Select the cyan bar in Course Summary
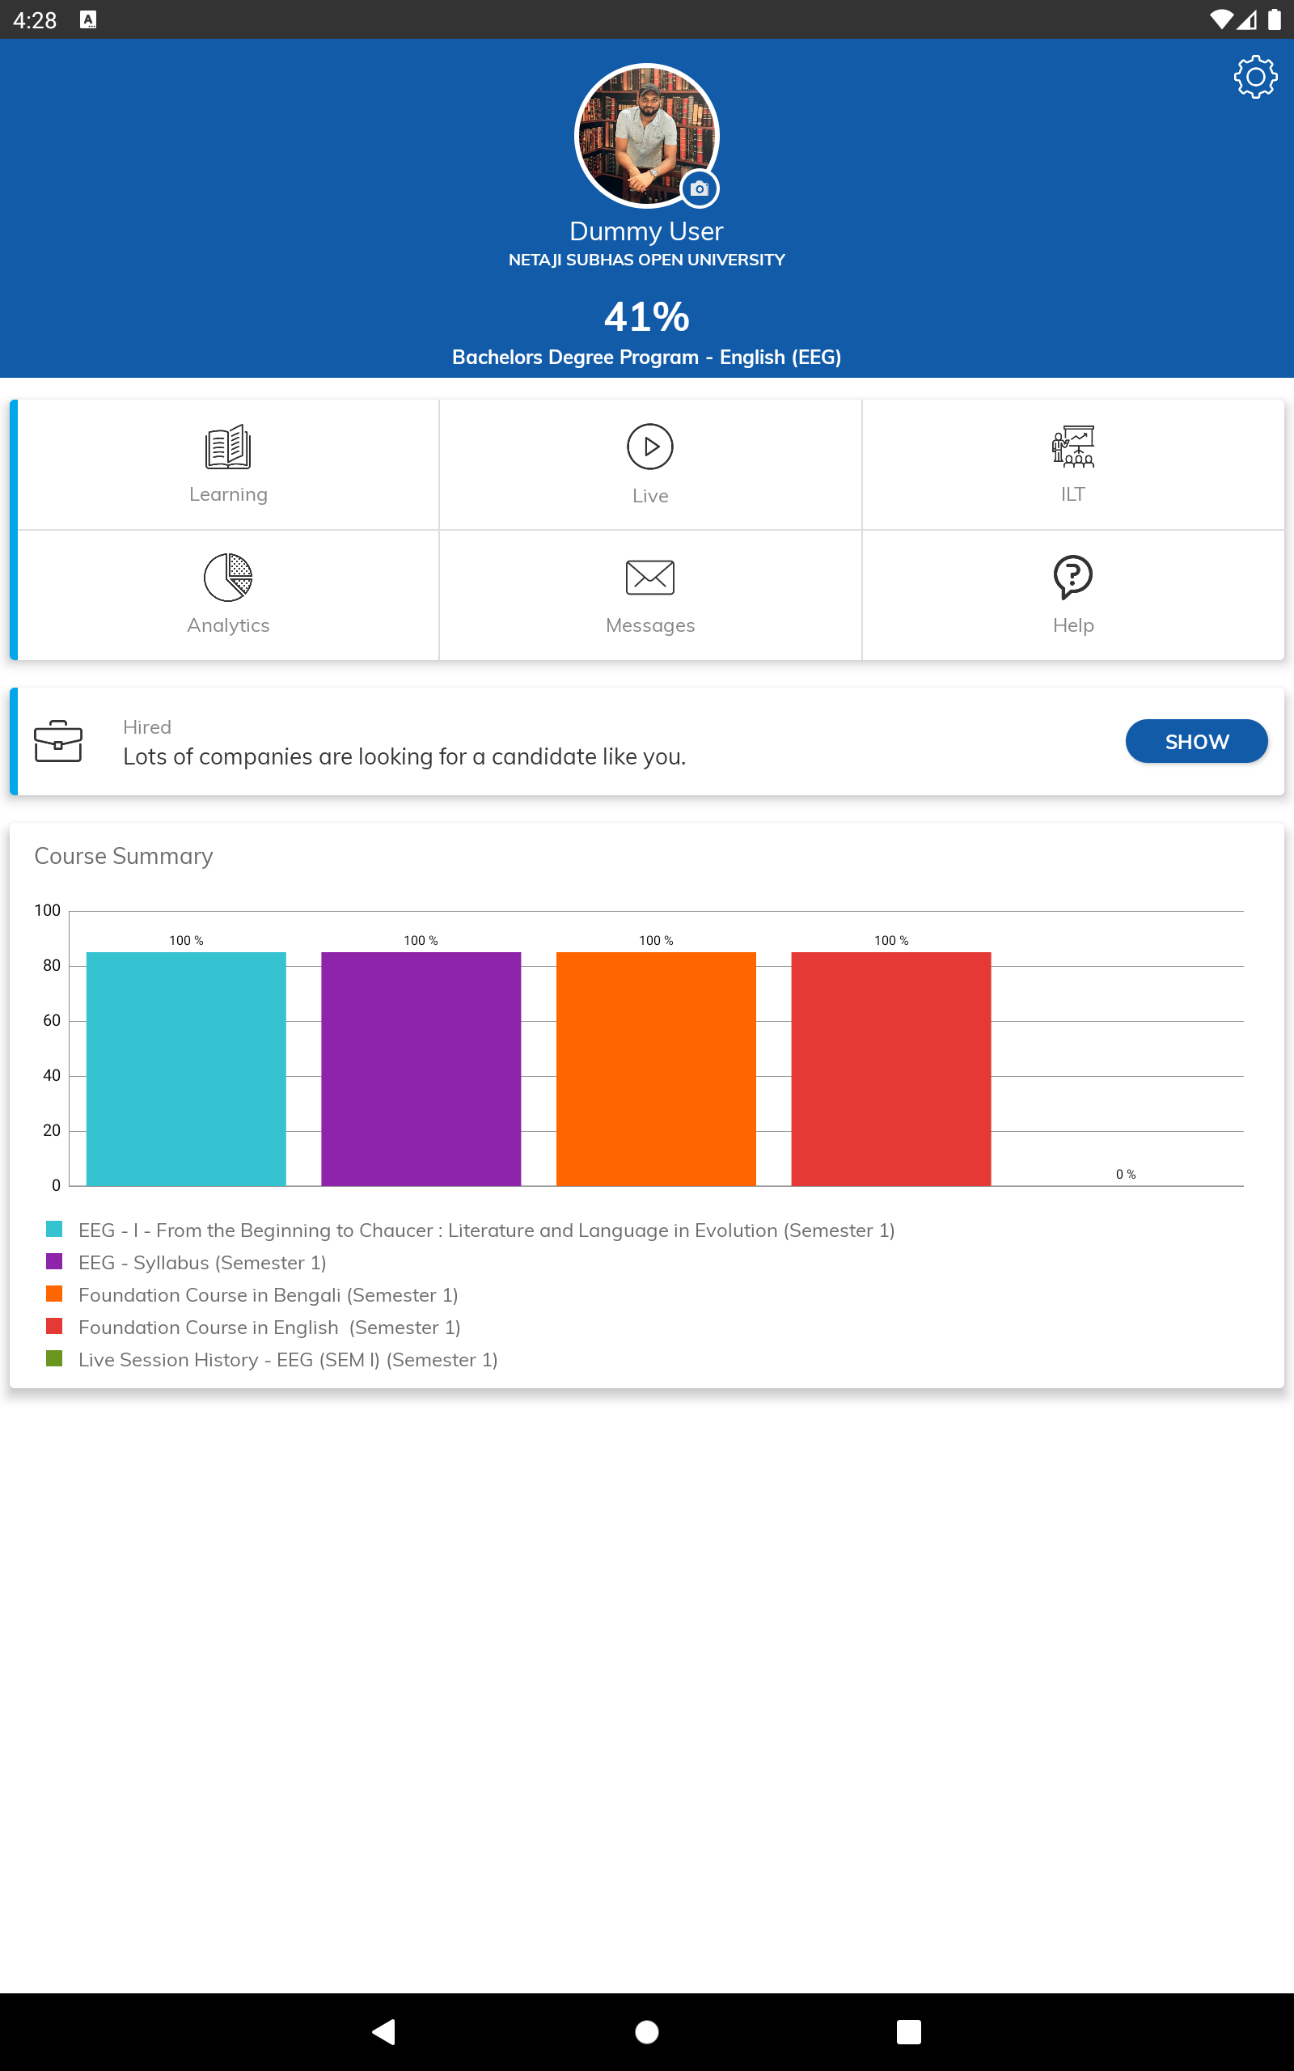Image resolution: width=1294 pixels, height=2071 pixels. tap(186, 1068)
